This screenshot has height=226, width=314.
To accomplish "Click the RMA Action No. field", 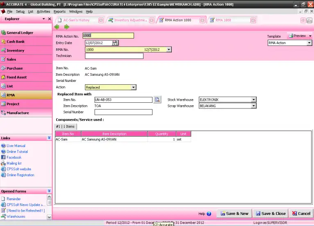I will pos(108,36).
